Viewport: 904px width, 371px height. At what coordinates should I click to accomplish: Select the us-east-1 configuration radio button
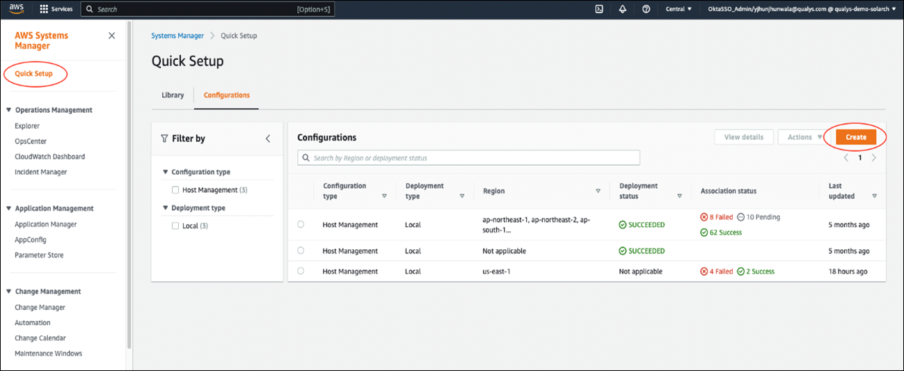coord(301,271)
